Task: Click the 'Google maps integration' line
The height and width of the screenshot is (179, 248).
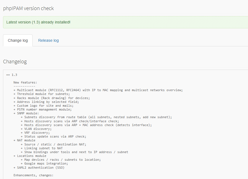Action: pos(44,163)
